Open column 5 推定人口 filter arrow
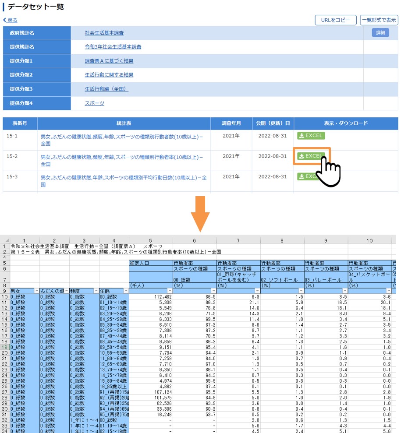The height and width of the screenshot is (433, 401). tap(170, 291)
